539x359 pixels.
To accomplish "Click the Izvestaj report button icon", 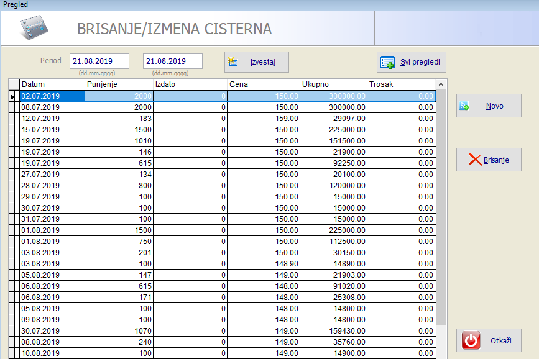I will pyautogui.click(x=234, y=62).
